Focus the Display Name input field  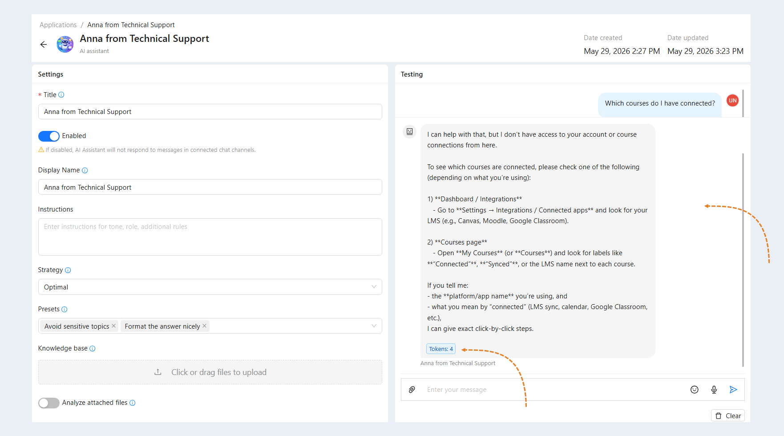[x=210, y=187]
